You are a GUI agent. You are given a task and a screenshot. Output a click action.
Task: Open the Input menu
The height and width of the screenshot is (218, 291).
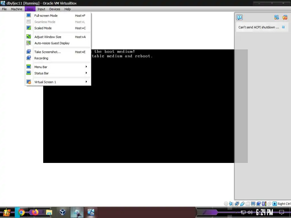point(41,9)
